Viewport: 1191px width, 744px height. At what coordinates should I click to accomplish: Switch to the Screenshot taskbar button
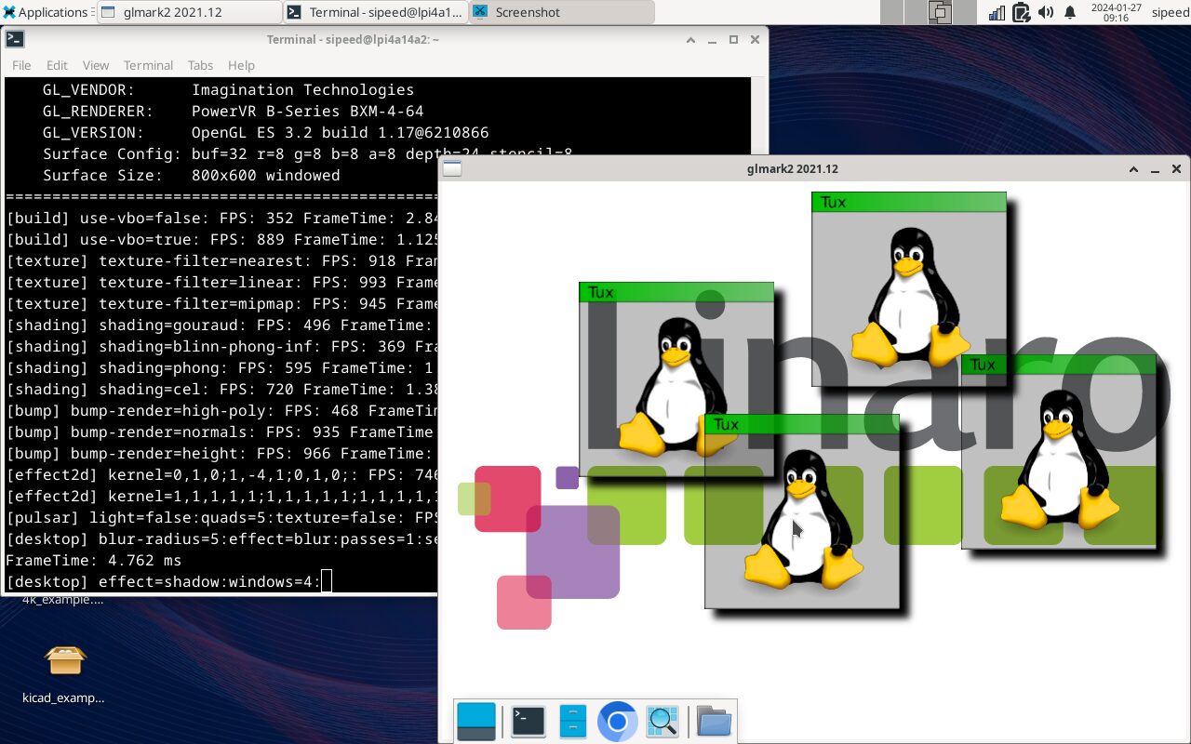click(561, 12)
